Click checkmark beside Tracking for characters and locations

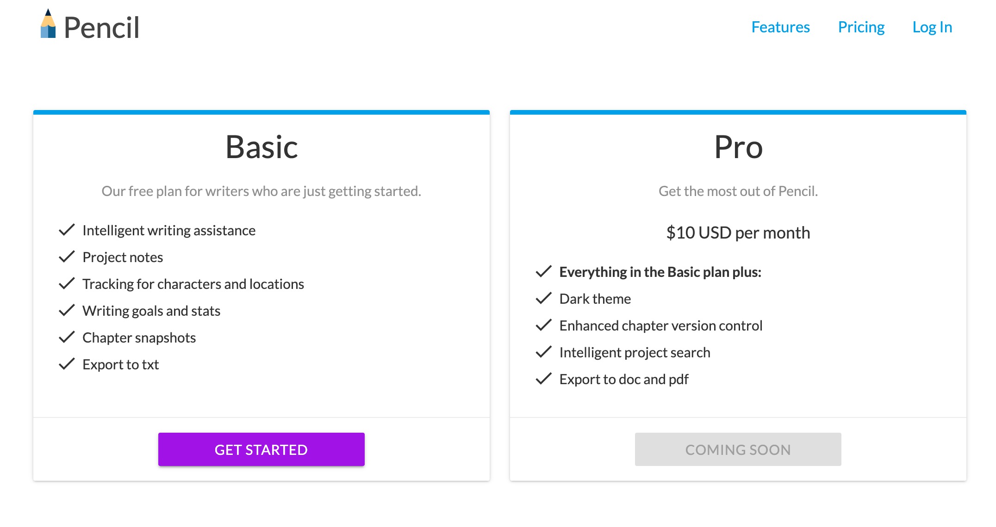pyautogui.click(x=67, y=283)
